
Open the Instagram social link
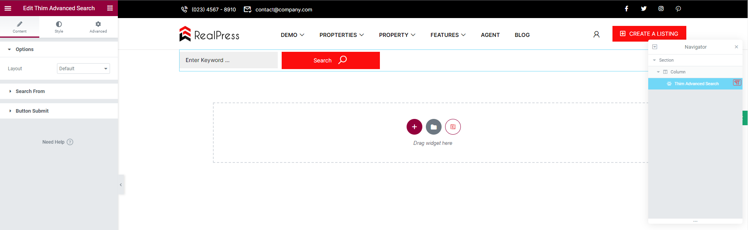tap(661, 9)
